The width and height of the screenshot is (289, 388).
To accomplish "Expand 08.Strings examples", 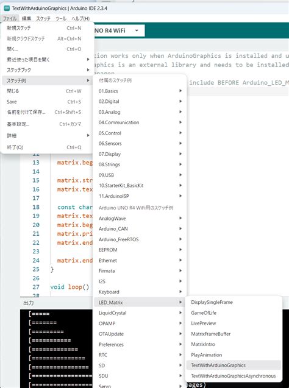I will click(x=140, y=164).
